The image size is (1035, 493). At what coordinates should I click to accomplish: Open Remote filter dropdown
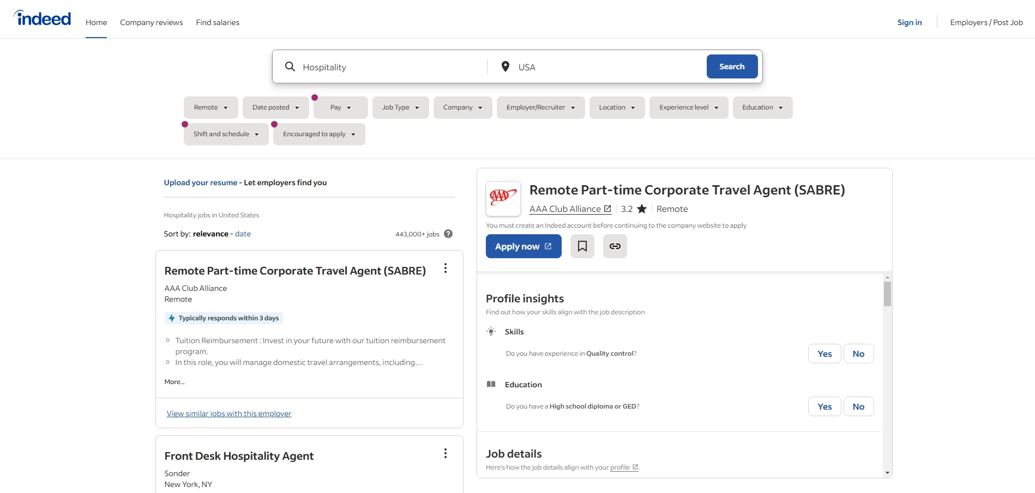point(211,107)
